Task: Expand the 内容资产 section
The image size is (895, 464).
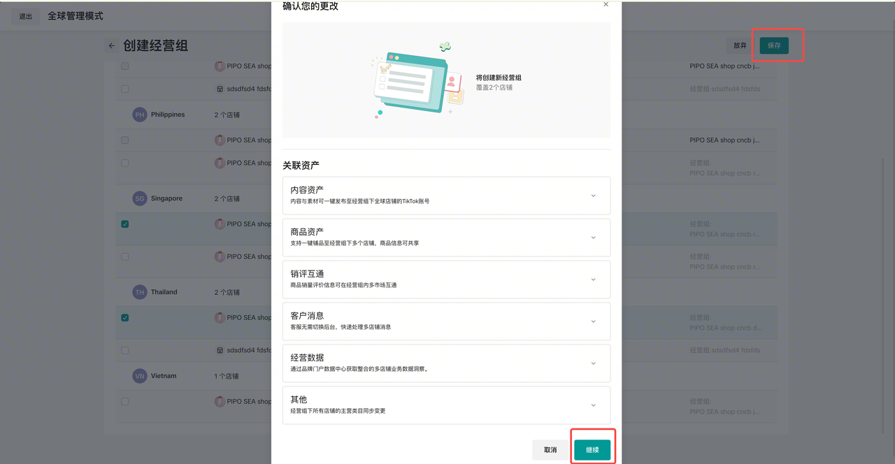Action: [593, 196]
